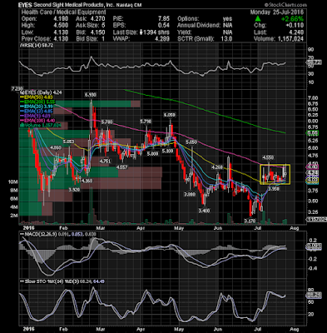
Task: Click the EYES (Daily) 4.24 legend title
Action: point(42,92)
